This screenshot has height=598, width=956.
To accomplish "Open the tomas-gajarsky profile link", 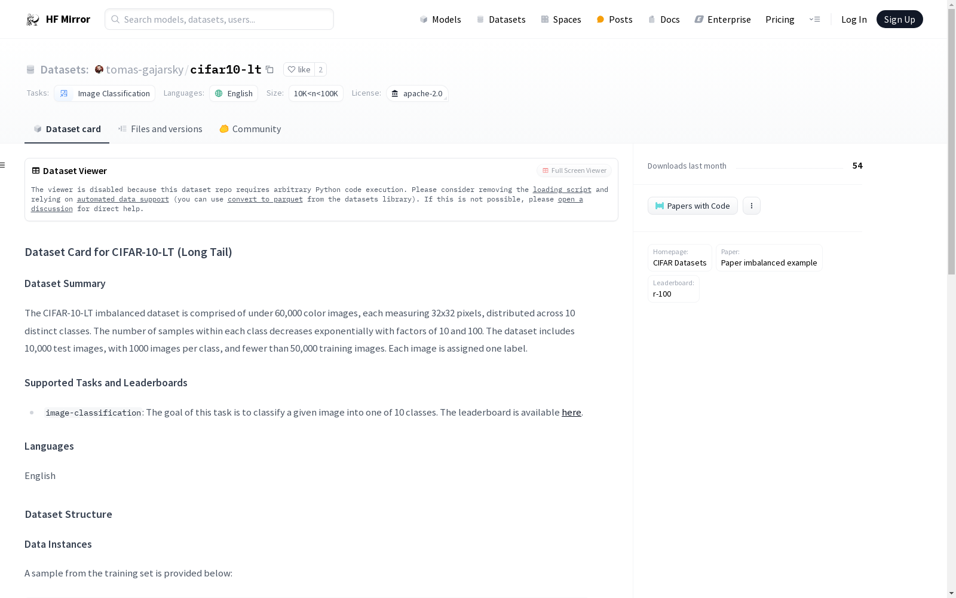I will pyautogui.click(x=145, y=69).
